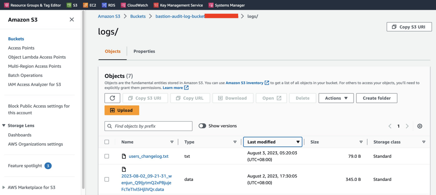Sort by Name column arrow
The height and width of the screenshot is (195, 436).
click(x=172, y=142)
